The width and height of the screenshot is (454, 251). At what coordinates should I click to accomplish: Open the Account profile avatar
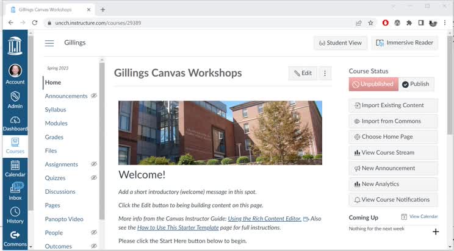click(x=15, y=71)
